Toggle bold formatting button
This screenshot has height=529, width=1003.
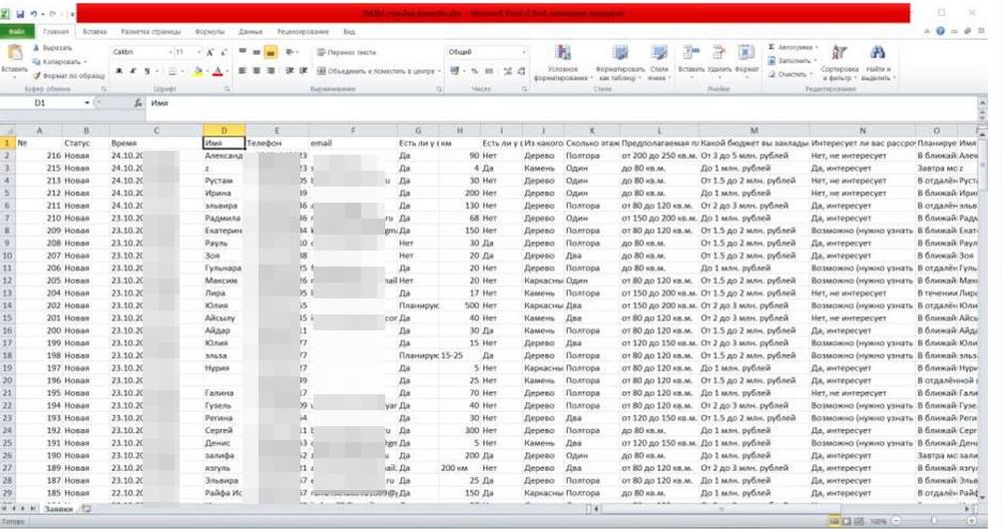point(118,71)
